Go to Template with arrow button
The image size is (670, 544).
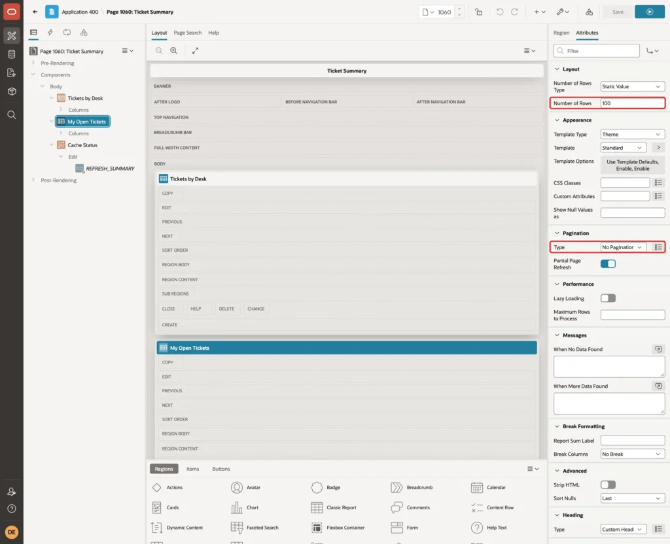[x=658, y=148]
